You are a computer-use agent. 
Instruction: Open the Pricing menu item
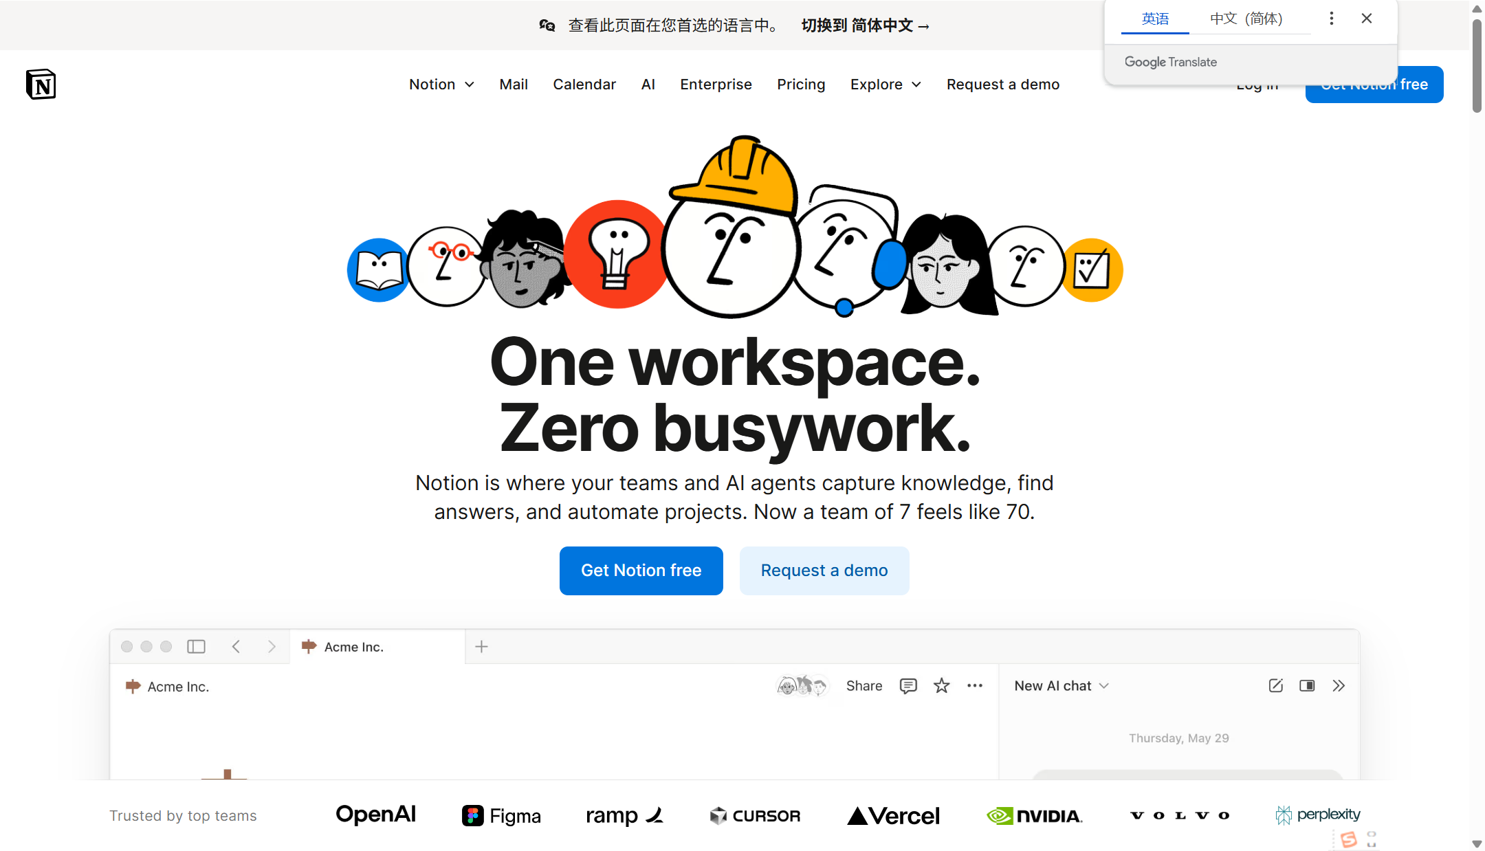coord(801,84)
